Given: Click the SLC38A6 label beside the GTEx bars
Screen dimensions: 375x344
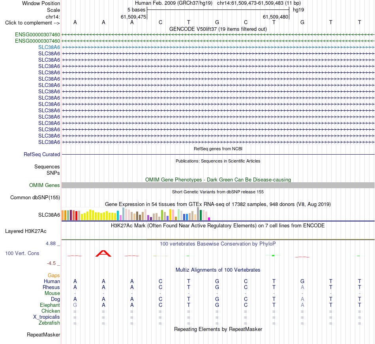Looking at the screenshot, I should pyautogui.click(x=49, y=215).
